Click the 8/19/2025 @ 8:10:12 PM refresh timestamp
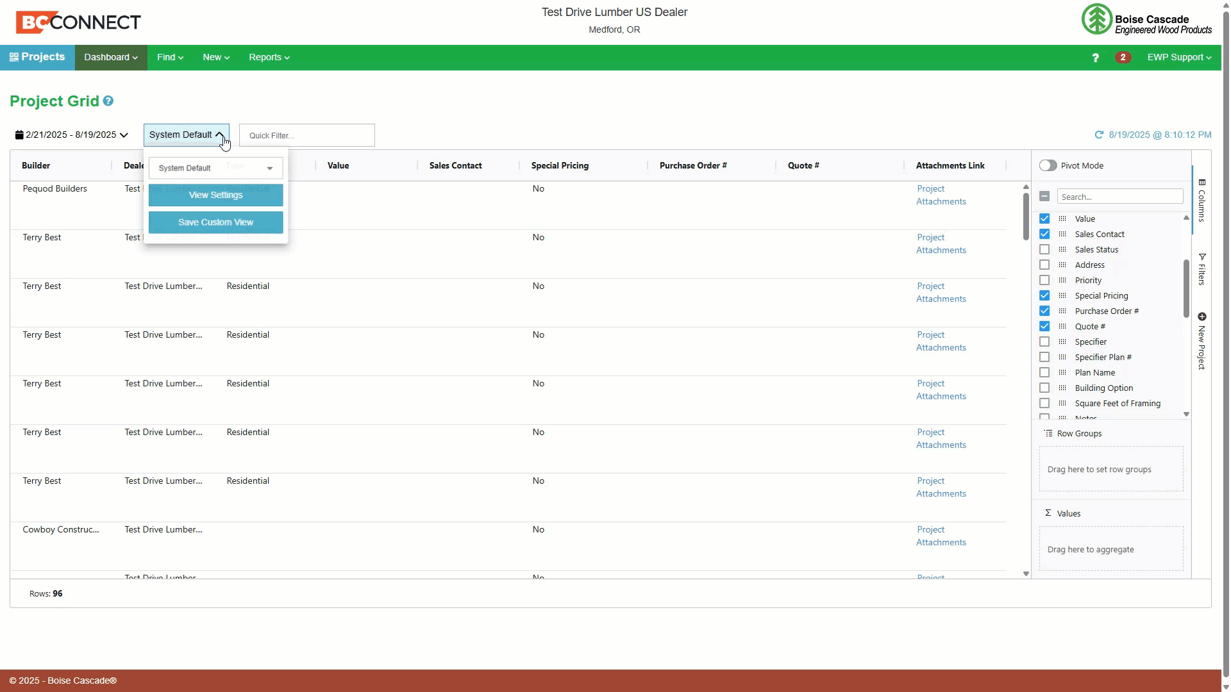 [1160, 135]
